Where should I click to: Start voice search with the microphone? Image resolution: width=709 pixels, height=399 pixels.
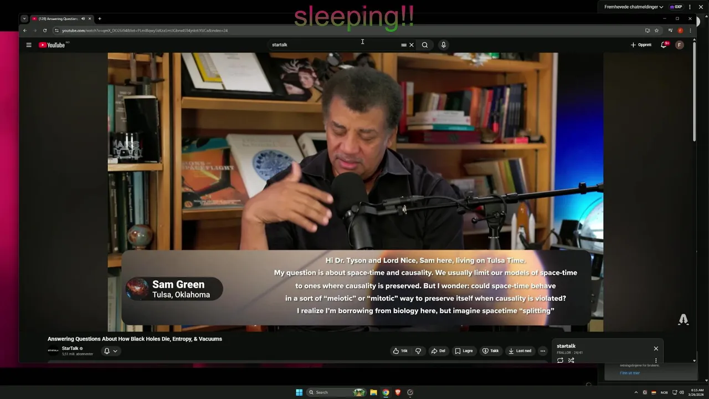pyautogui.click(x=443, y=45)
